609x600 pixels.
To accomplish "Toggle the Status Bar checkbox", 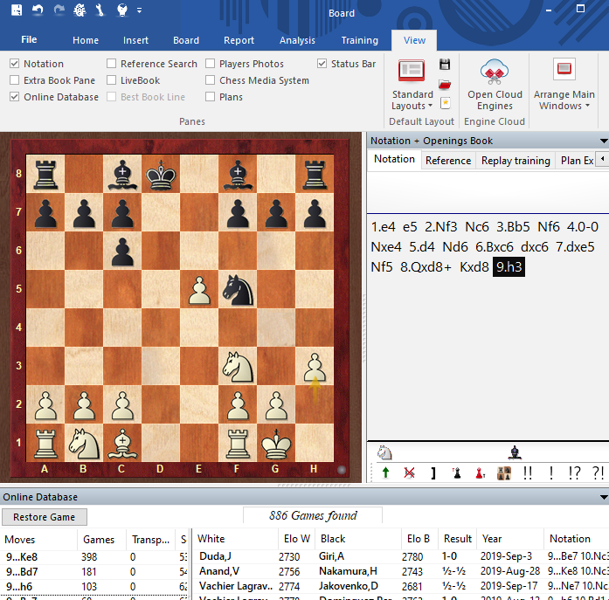I will [x=322, y=64].
